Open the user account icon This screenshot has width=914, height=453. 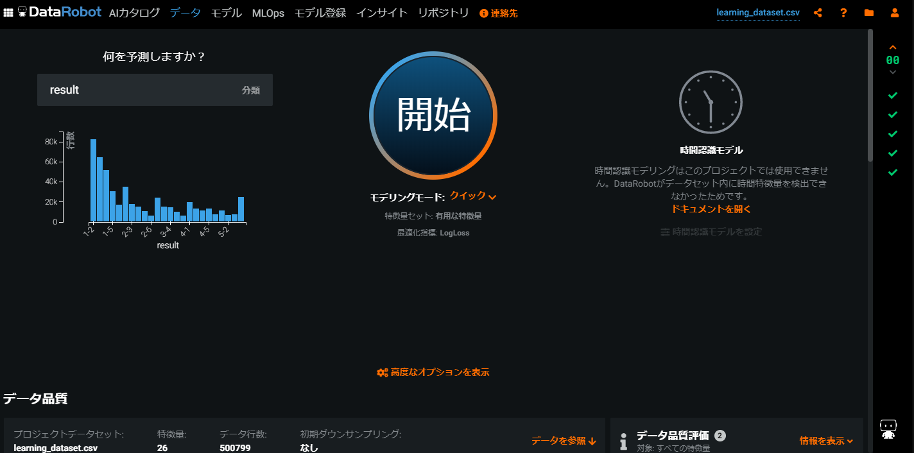click(895, 13)
